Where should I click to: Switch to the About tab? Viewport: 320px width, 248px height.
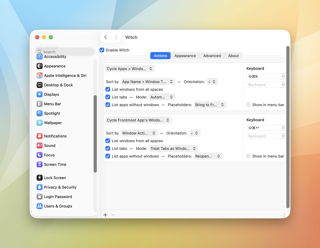(x=233, y=56)
